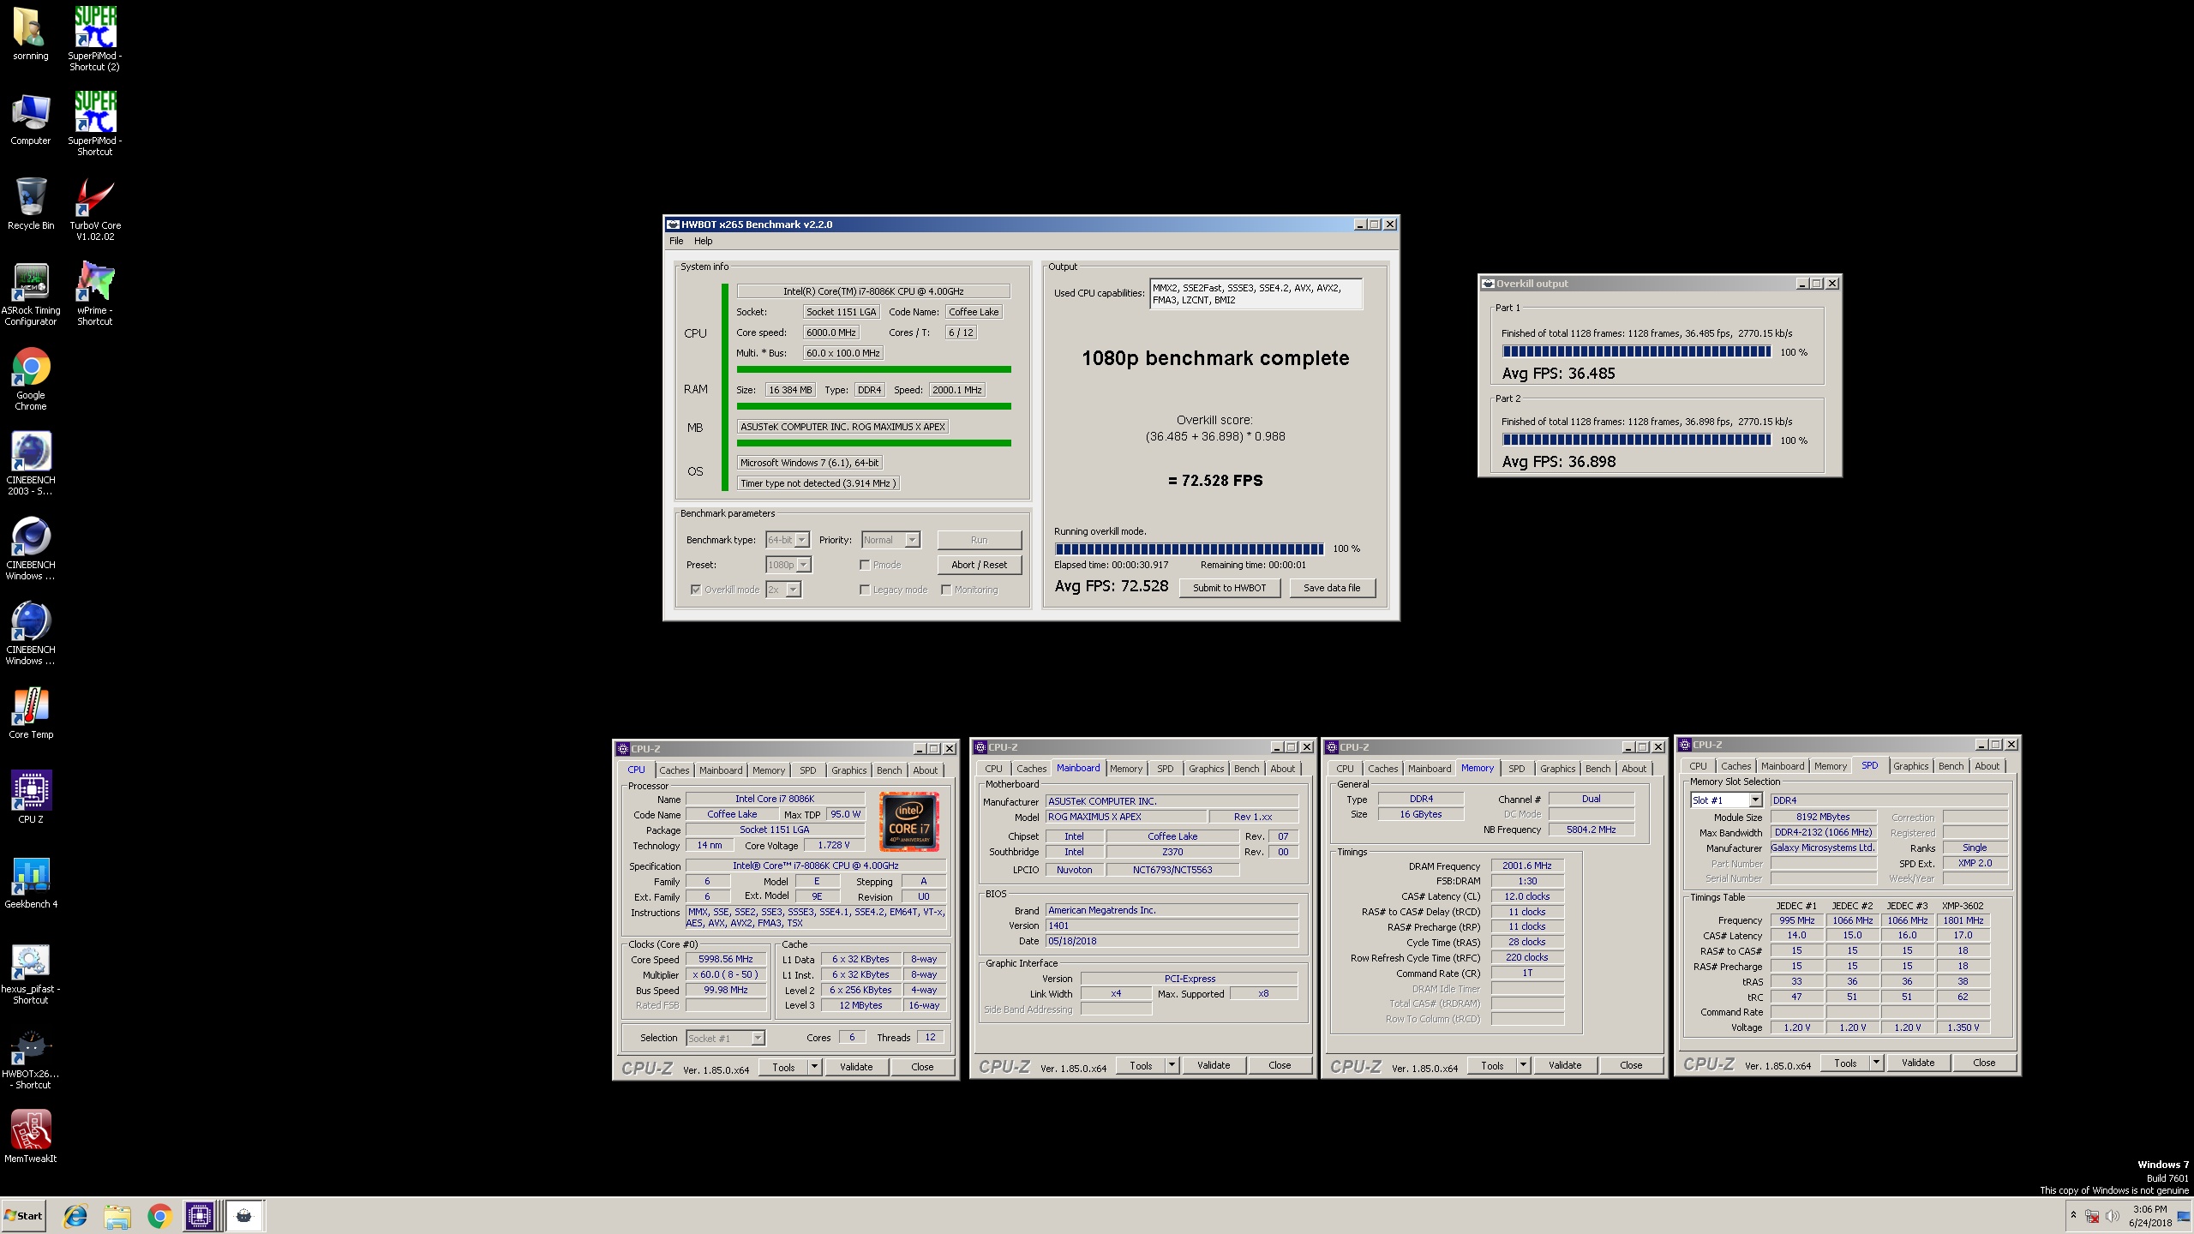Click the Core speed 6000.0 MHz field
Viewport: 2194px width, 1234px height.
[x=831, y=332]
